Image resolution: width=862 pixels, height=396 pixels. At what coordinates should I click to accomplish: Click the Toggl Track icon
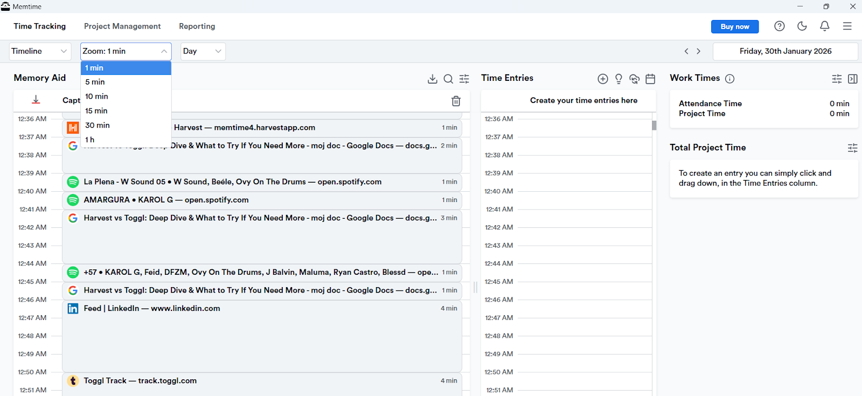[x=73, y=381]
